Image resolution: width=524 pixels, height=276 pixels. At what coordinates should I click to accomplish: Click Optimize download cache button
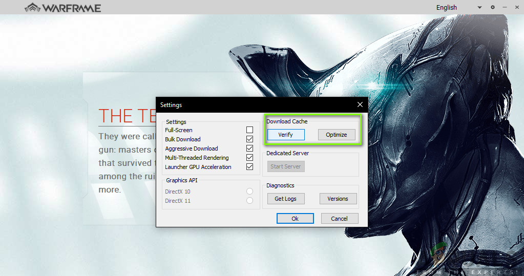[x=337, y=135]
